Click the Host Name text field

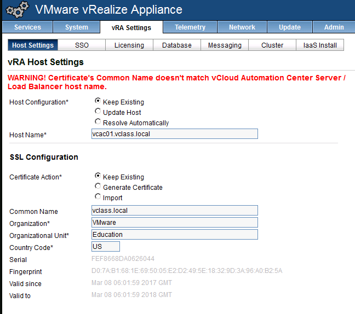[174, 134]
